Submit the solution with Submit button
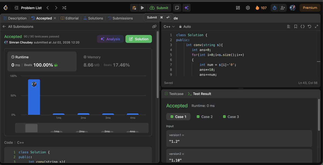Screen dimensions: 323x165 [x=159, y=8]
